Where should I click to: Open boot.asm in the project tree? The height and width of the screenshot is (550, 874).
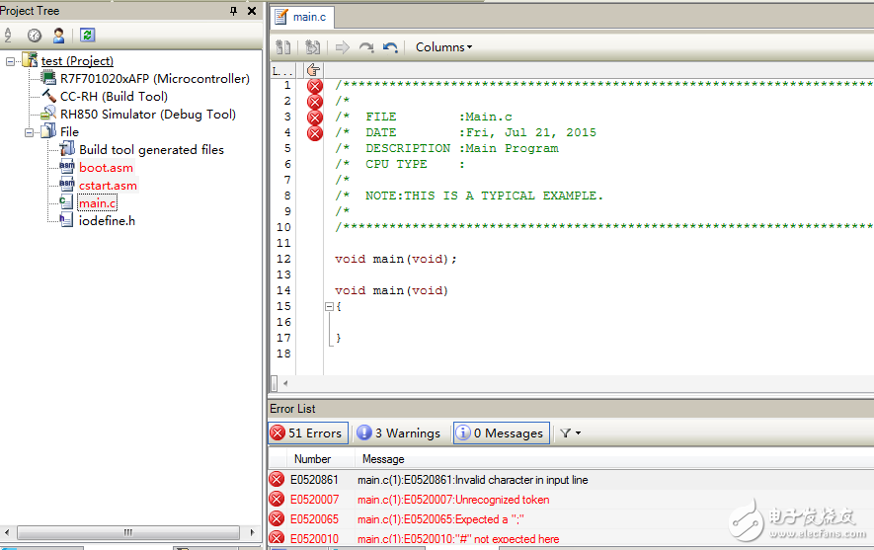point(106,168)
